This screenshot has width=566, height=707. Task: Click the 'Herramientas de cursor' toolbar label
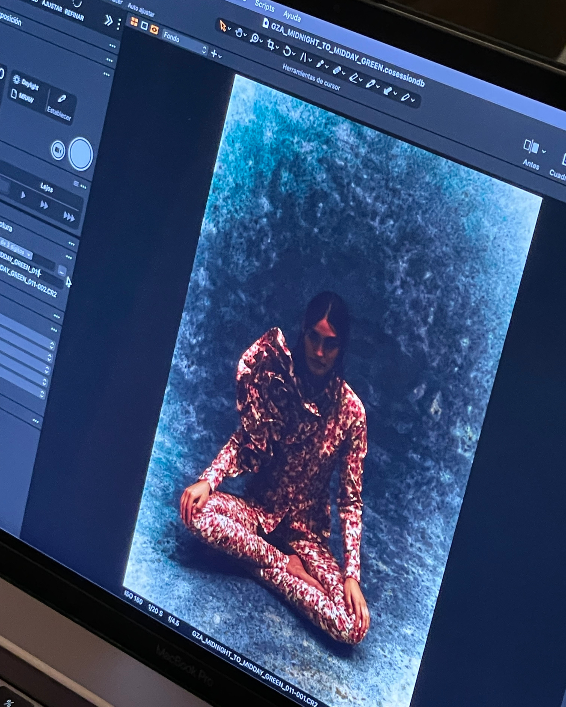pyautogui.click(x=311, y=77)
